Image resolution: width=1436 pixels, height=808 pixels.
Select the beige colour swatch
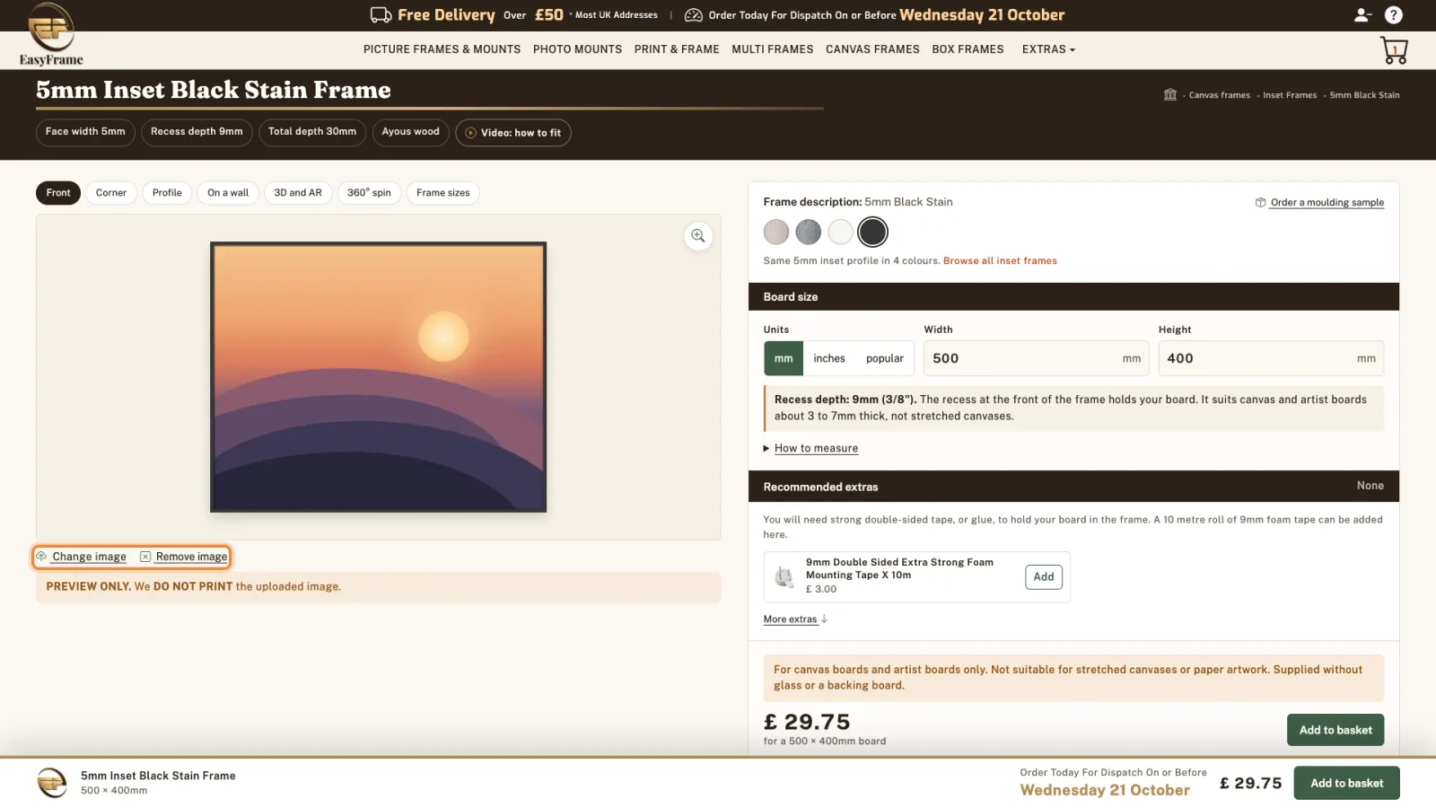tap(776, 233)
